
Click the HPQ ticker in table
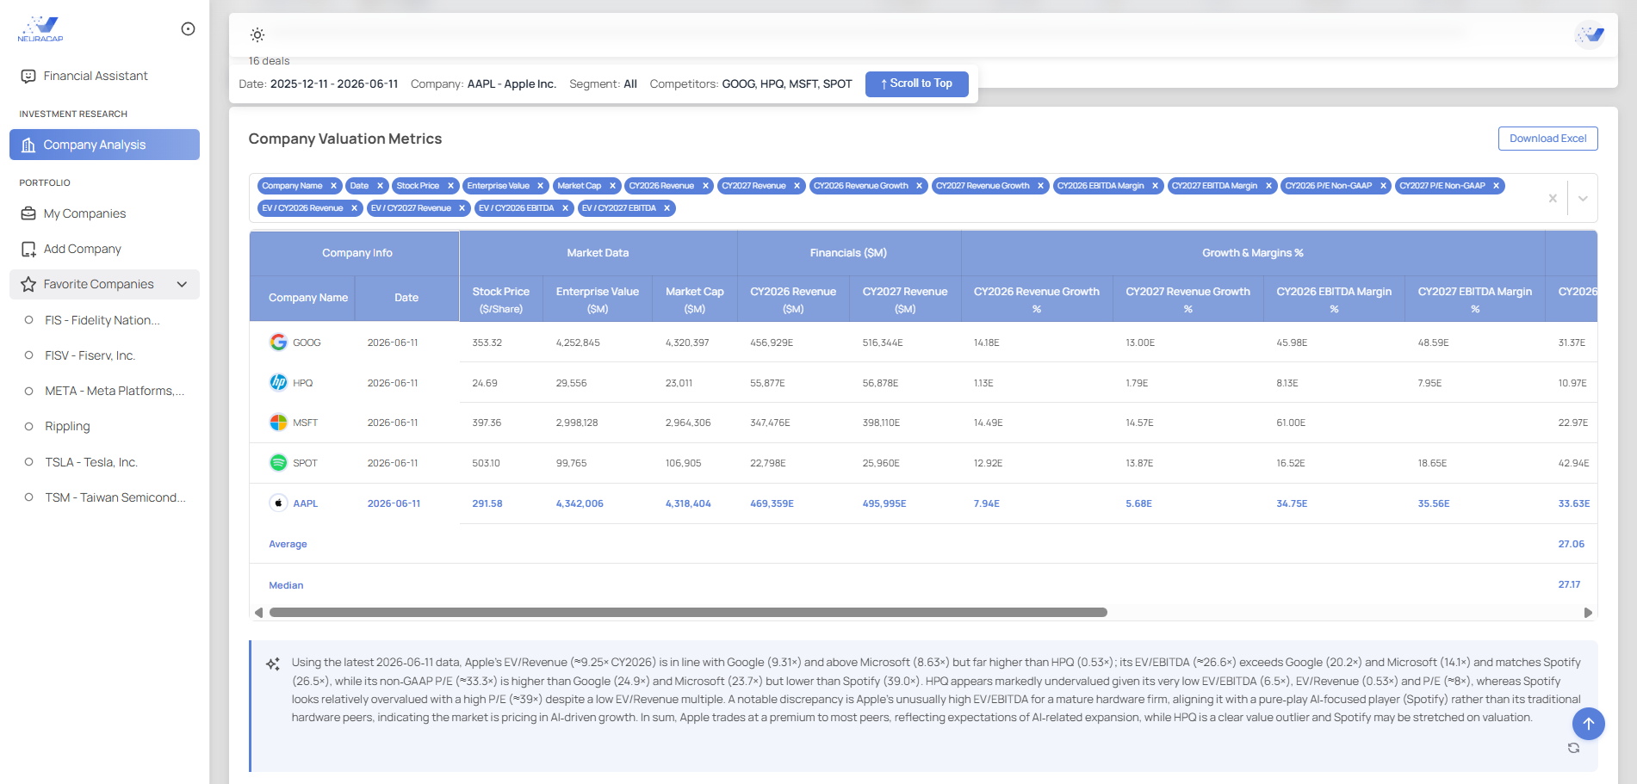click(303, 383)
